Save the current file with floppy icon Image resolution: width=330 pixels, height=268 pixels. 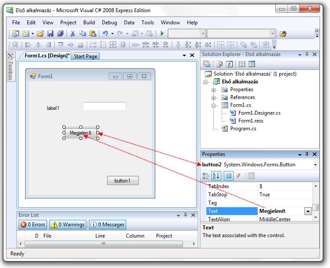click(50, 33)
